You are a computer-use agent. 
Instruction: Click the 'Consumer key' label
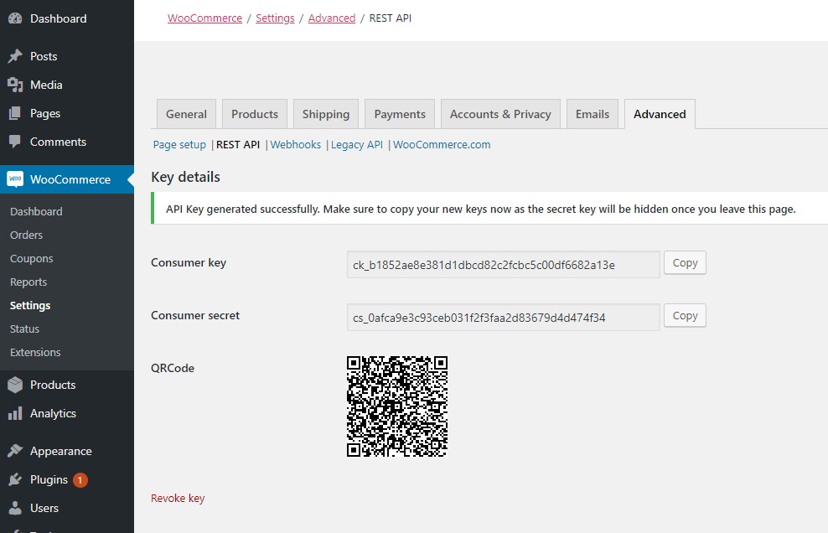tap(189, 262)
